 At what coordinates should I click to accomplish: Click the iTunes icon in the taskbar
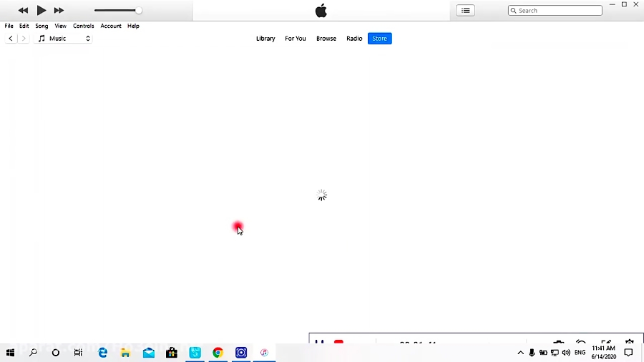264,353
